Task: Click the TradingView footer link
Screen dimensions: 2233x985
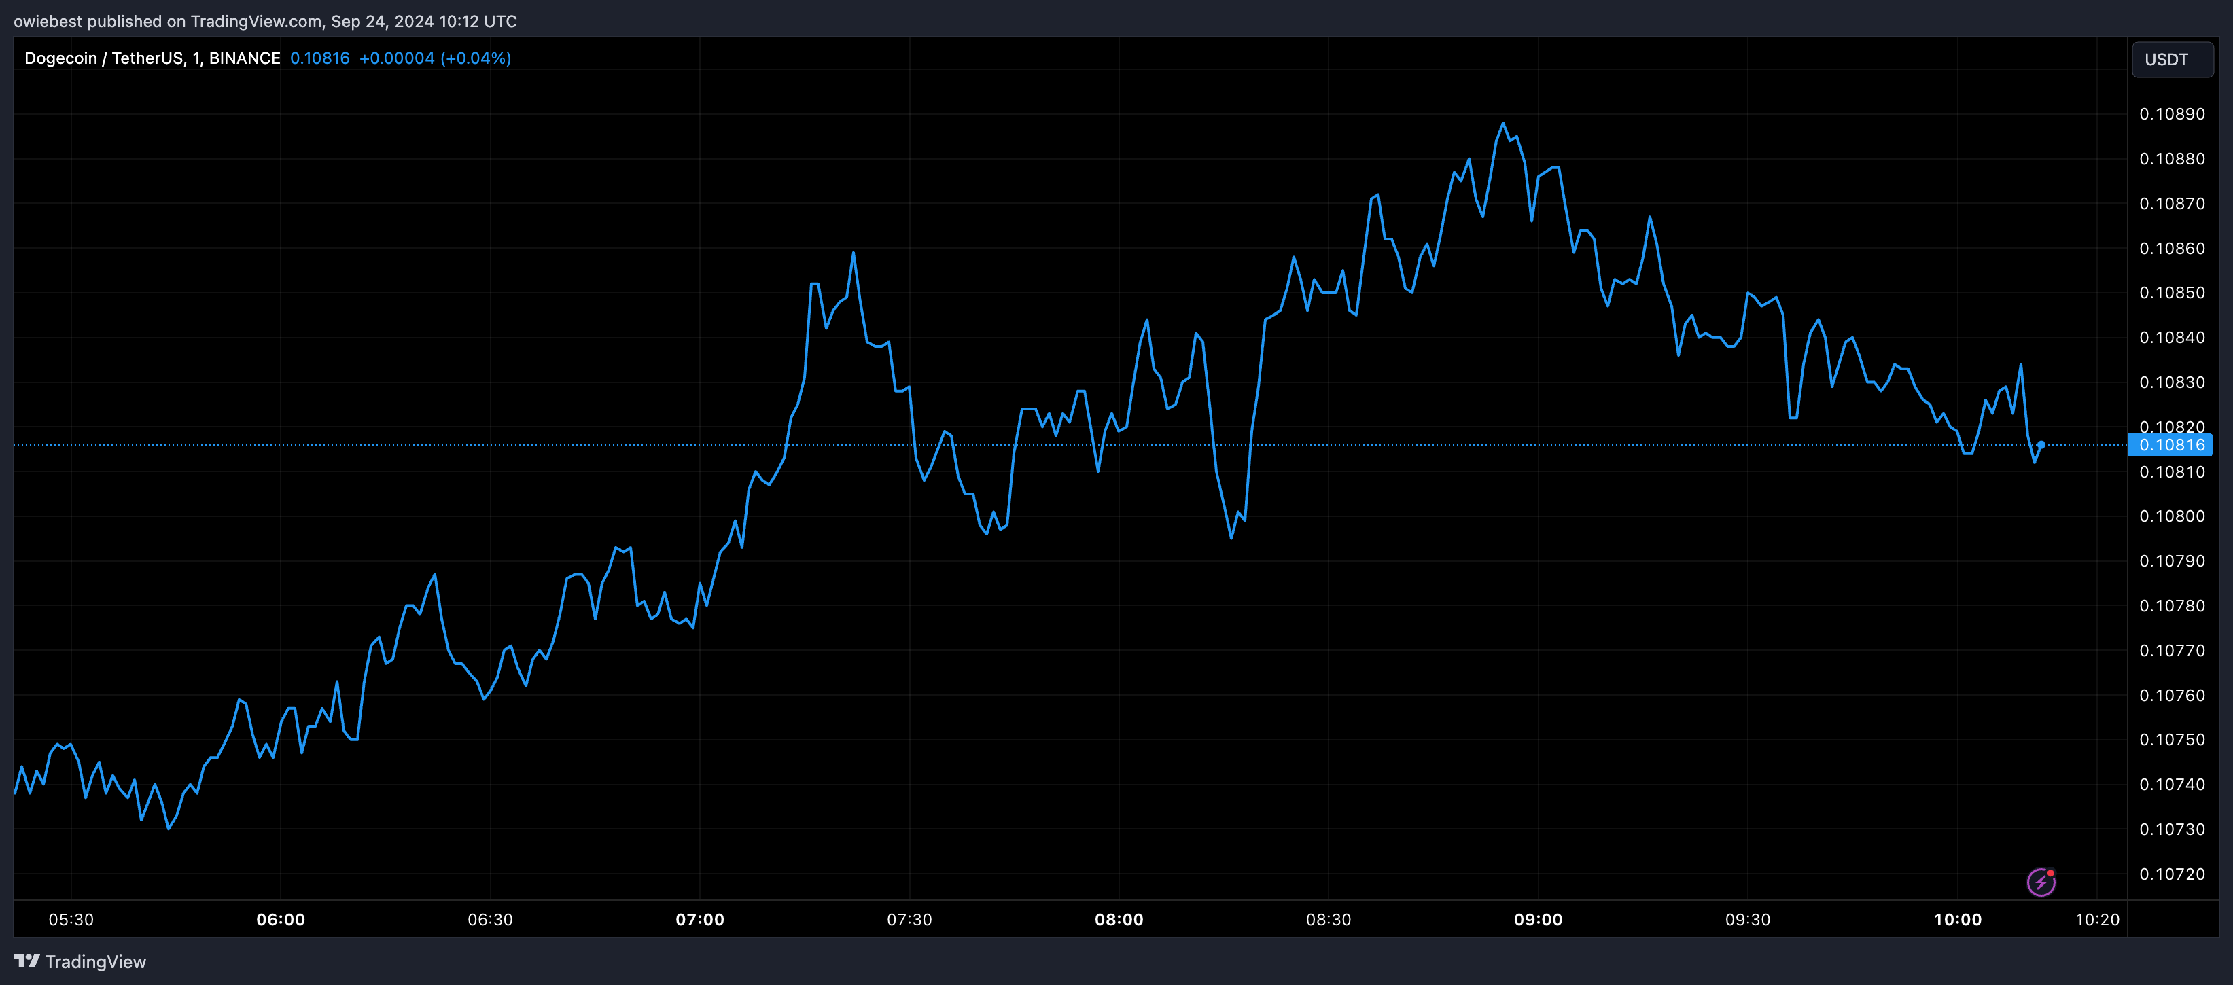Action: (81, 962)
